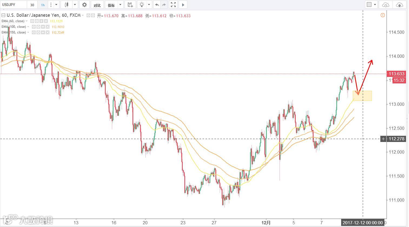409x227 pixels.
Task: Click the open price 113.670
Action: tap(111, 16)
